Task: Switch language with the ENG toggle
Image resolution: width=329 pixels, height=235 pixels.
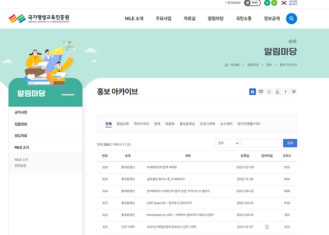Action: [x=253, y=3]
